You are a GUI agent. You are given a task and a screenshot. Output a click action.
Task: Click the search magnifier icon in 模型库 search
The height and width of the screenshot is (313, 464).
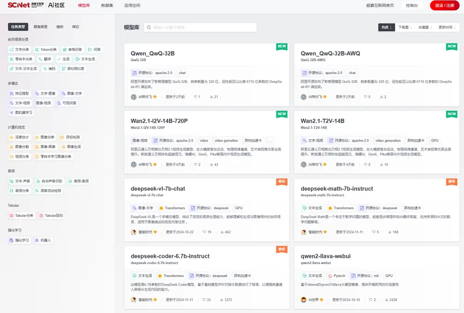149,28
